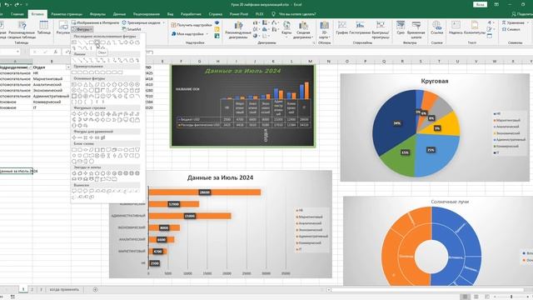The width and height of the screenshot is (533, 300).
Task: Click Получить надстройки button
Action: pos(192,25)
